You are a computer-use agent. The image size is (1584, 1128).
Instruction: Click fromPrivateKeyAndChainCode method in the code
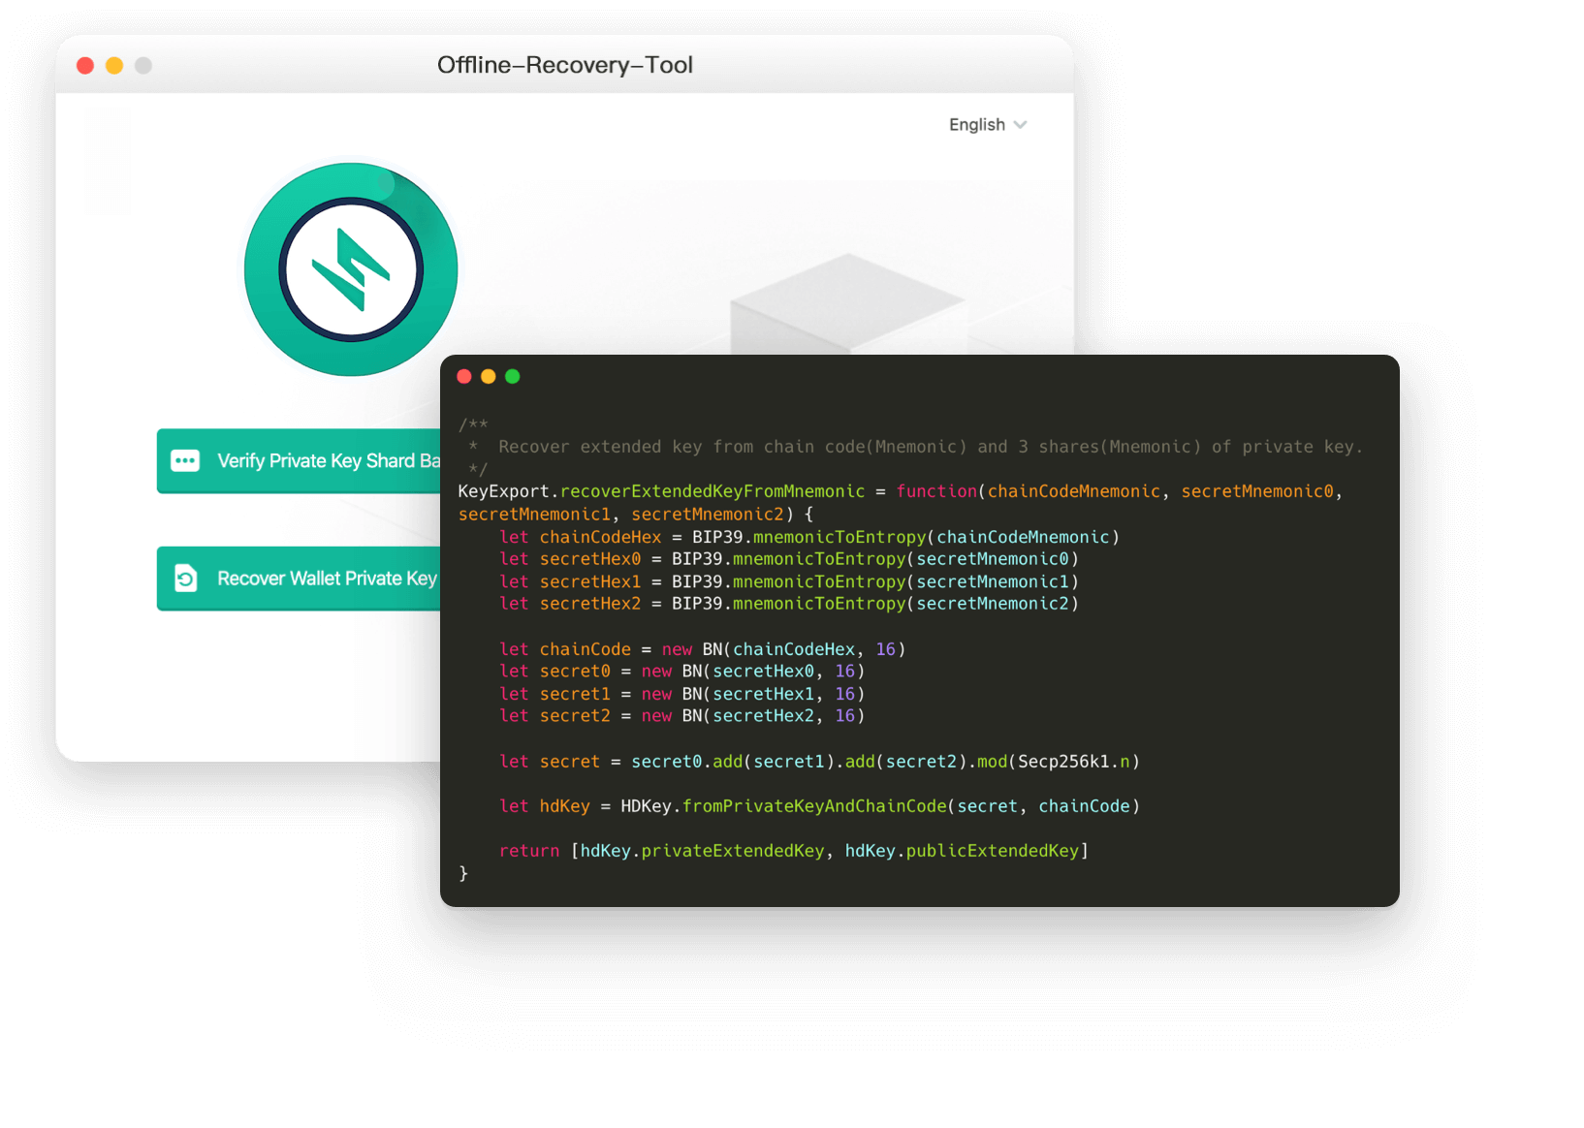pyautogui.click(x=814, y=806)
